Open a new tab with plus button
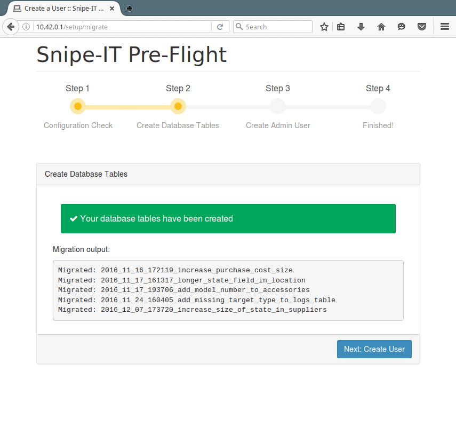Screen dimensions: 456x425 [130, 9]
